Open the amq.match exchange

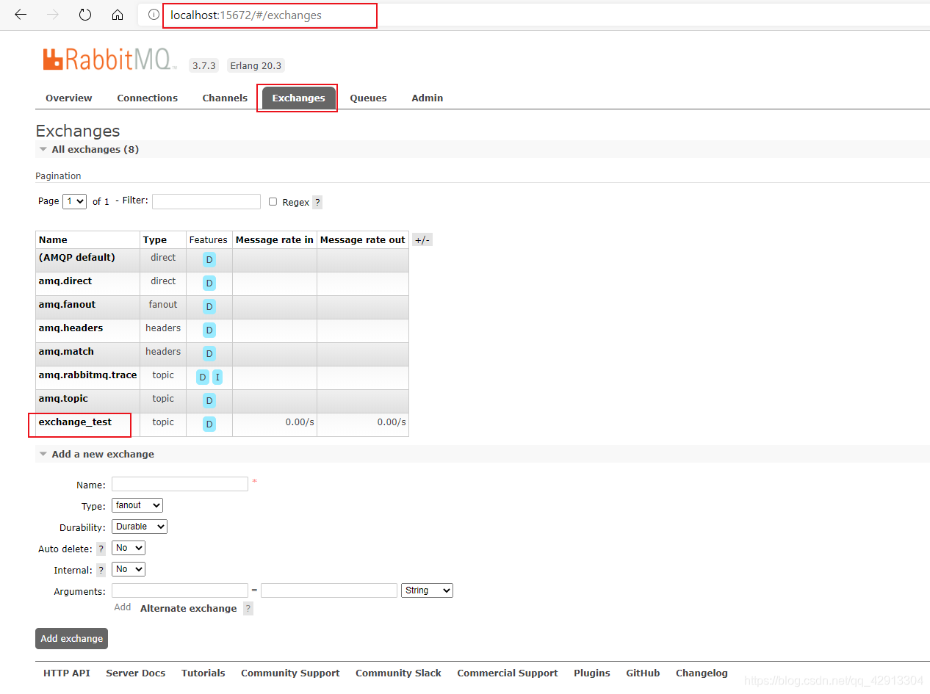coord(66,352)
